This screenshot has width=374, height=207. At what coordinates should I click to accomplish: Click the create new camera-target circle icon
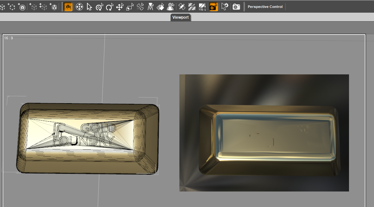click(x=22, y=7)
